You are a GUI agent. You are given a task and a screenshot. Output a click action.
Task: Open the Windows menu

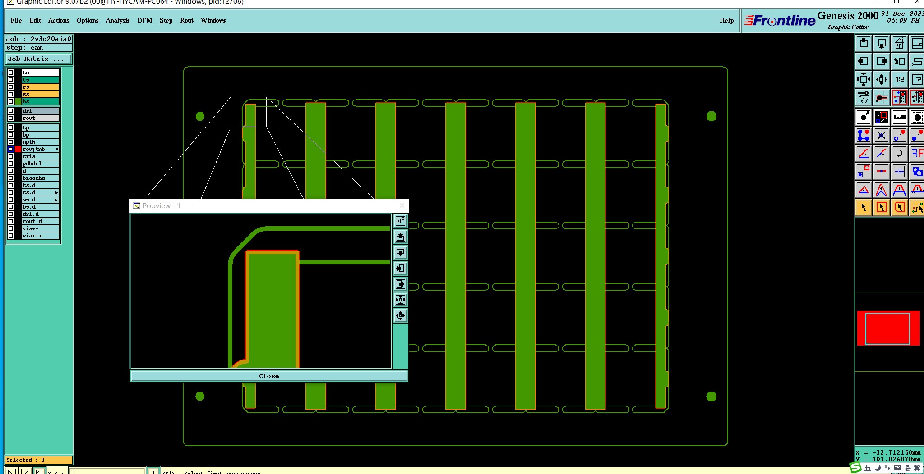[213, 20]
